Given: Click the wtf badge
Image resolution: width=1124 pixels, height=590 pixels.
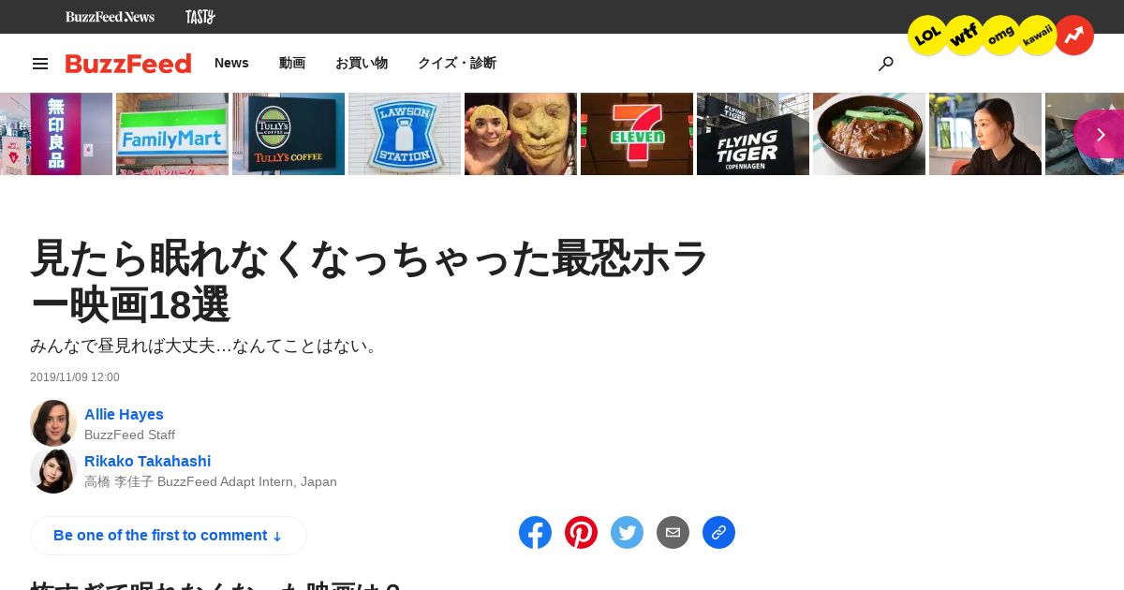Looking at the screenshot, I should coord(964,36).
